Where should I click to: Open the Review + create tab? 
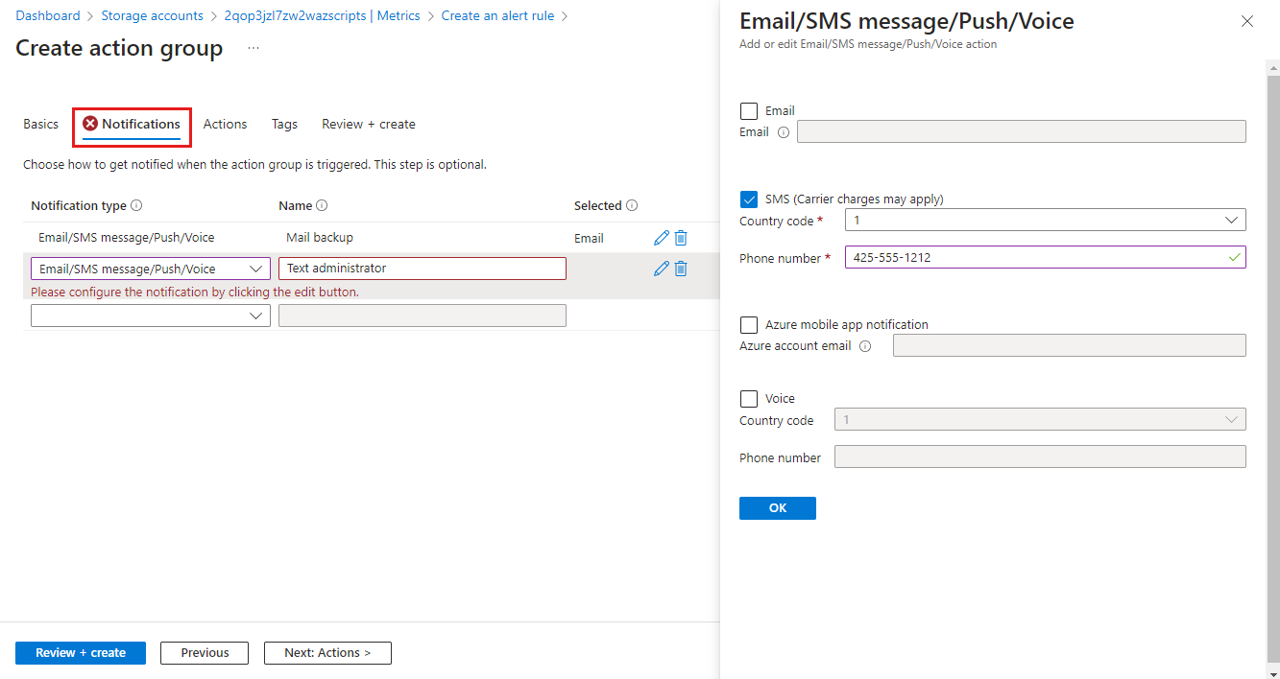(369, 125)
